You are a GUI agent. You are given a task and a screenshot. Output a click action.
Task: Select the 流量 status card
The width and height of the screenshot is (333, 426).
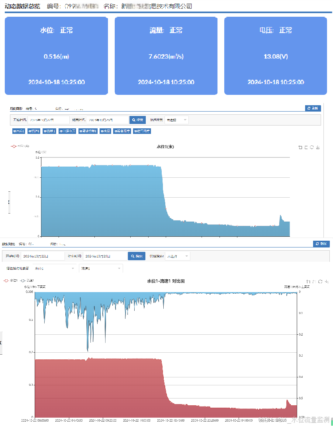pyautogui.click(x=166, y=56)
